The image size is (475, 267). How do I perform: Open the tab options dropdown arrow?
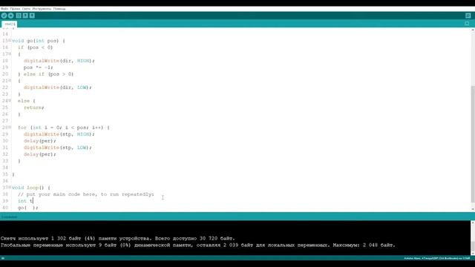(467, 24)
